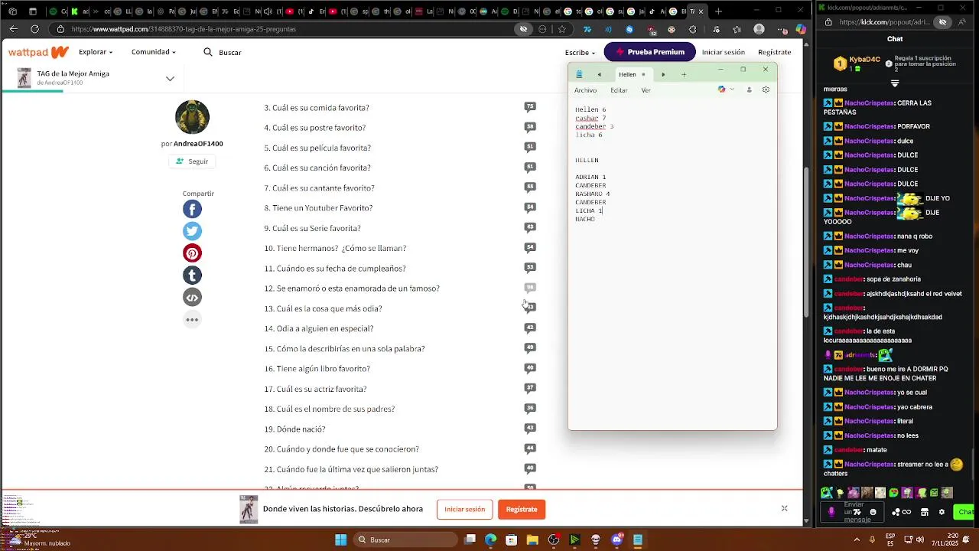The width and height of the screenshot is (979, 551).
Task: Open Notepad account profile icon
Action: 749,90
